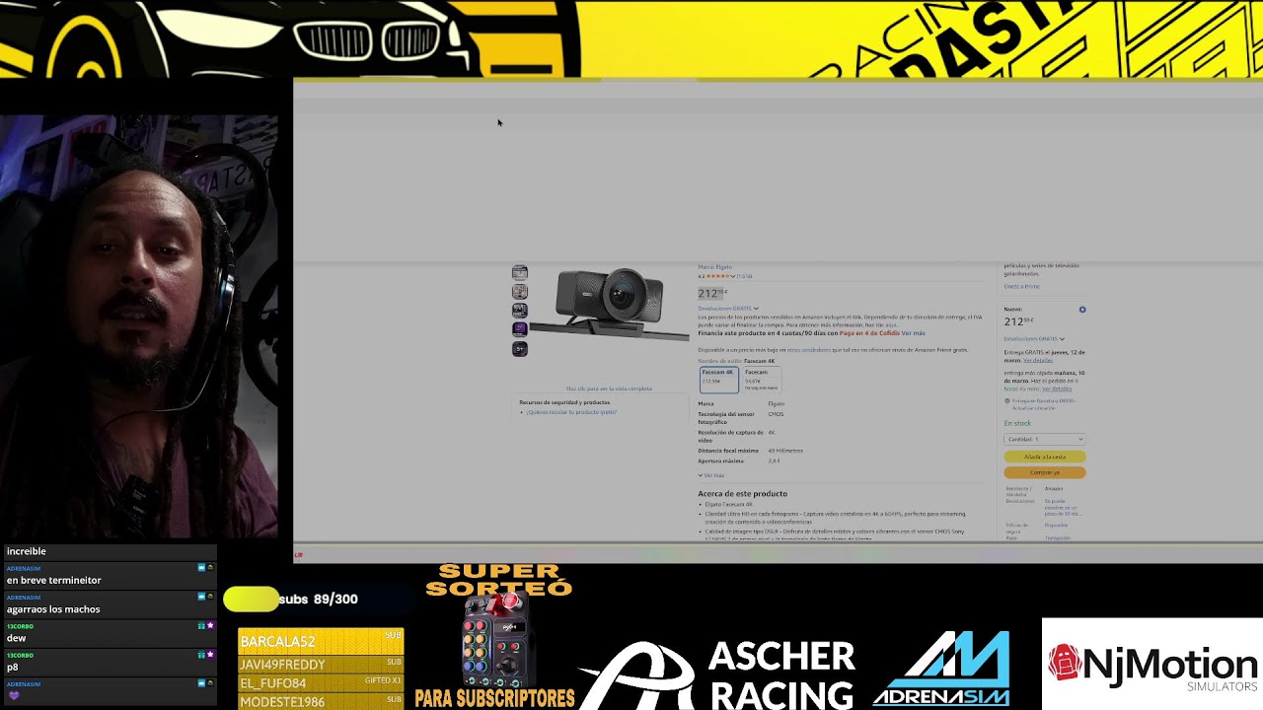Click the gift badge on the 'dew' chat row
The image size is (1263, 710).
click(201, 626)
